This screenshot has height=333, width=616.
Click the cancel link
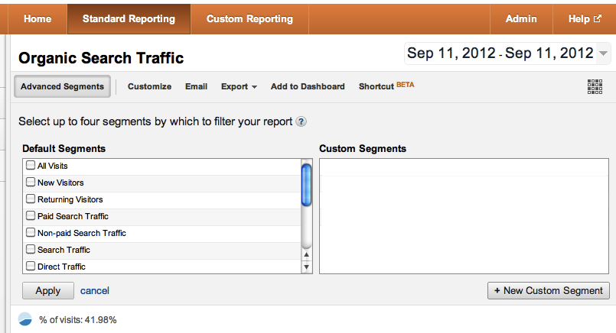point(95,291)
